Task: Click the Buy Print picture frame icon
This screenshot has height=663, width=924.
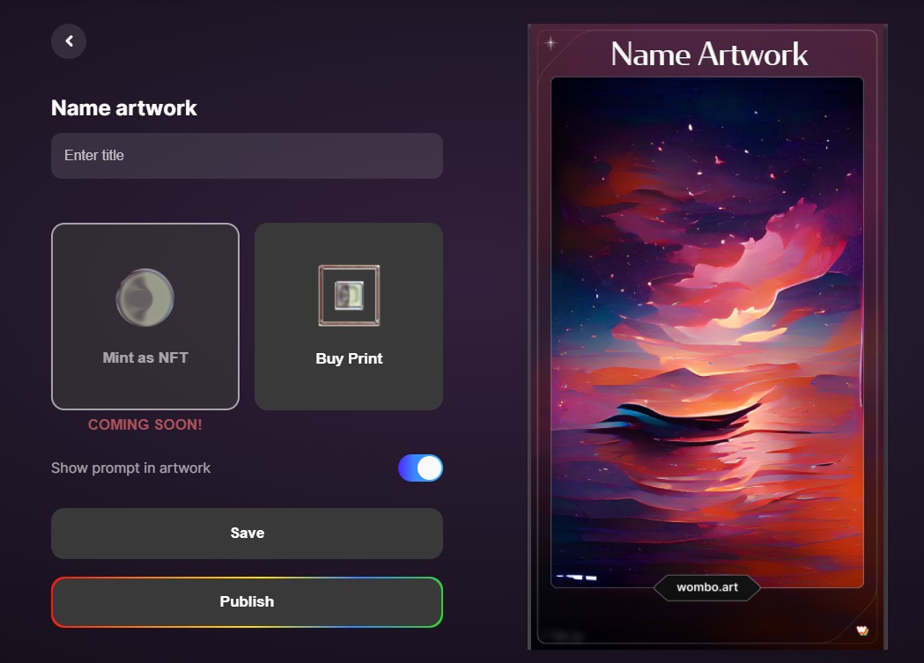Action: coord(349,296)
